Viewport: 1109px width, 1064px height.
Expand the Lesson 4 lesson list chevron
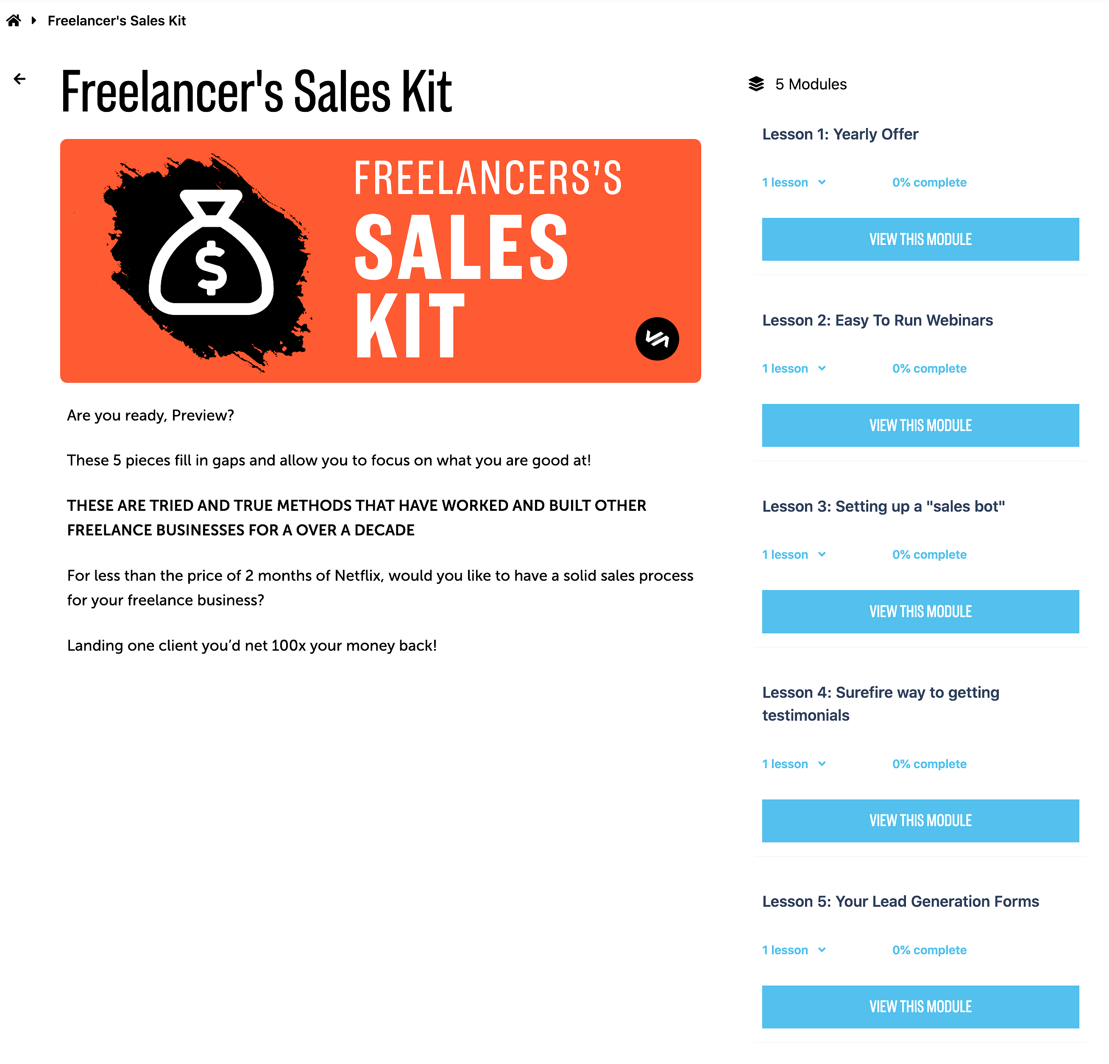tap(822, 763)
